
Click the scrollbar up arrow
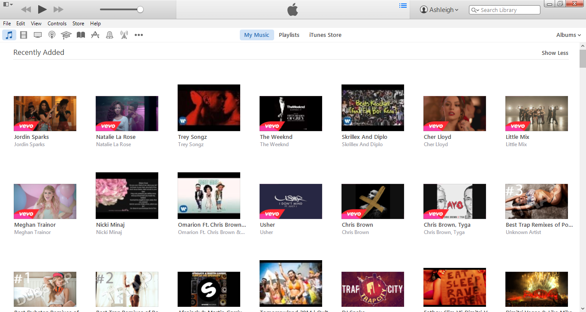[583, 45]
